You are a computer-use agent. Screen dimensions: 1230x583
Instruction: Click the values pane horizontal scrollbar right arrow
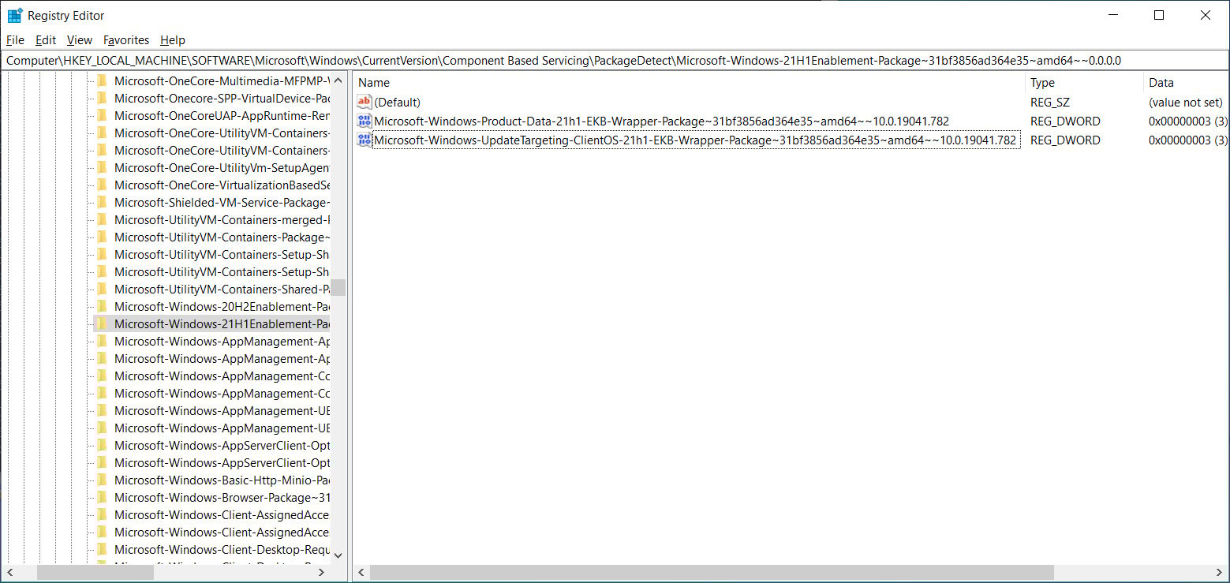[x=1221, y=572]
